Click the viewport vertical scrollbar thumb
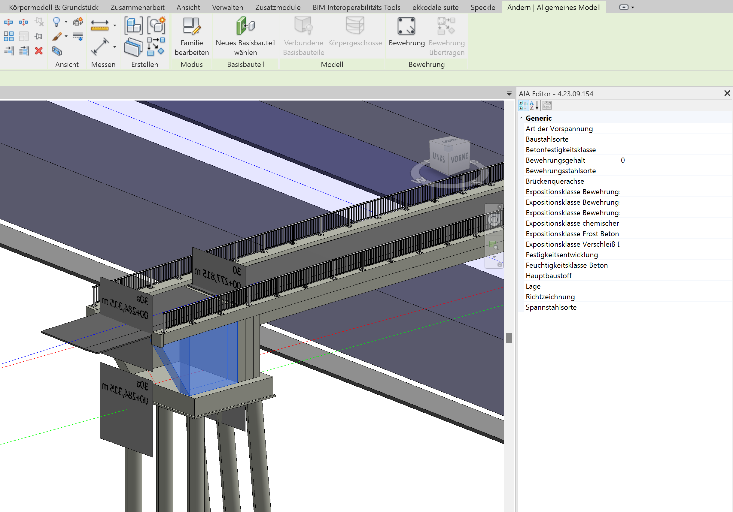 tap(509, 338)
